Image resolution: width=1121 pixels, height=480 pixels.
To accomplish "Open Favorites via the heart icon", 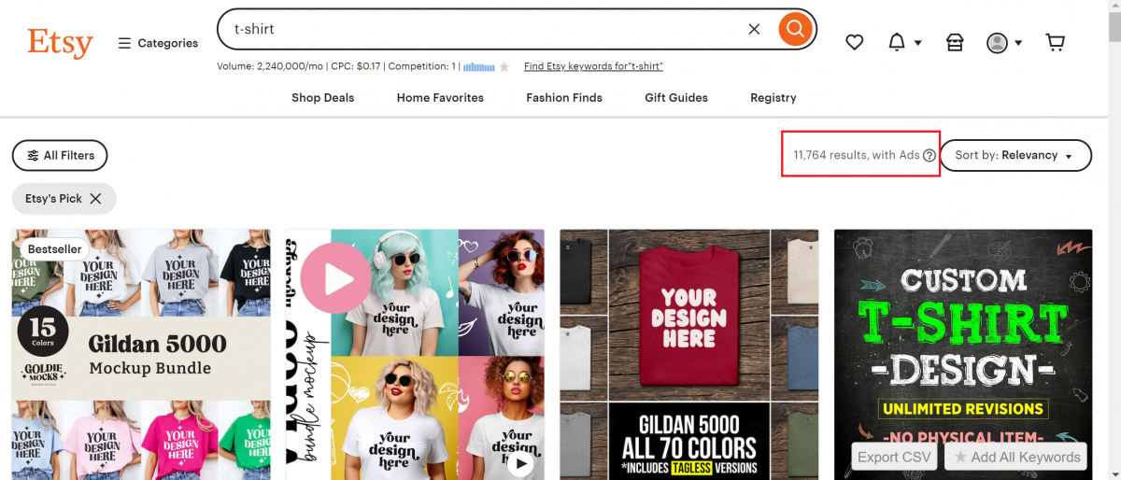I will tap(854, 42).
